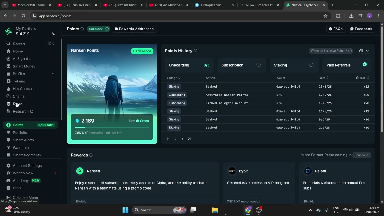
Task: Click info icon beside Rewards heading
Action: pos(91,155)
